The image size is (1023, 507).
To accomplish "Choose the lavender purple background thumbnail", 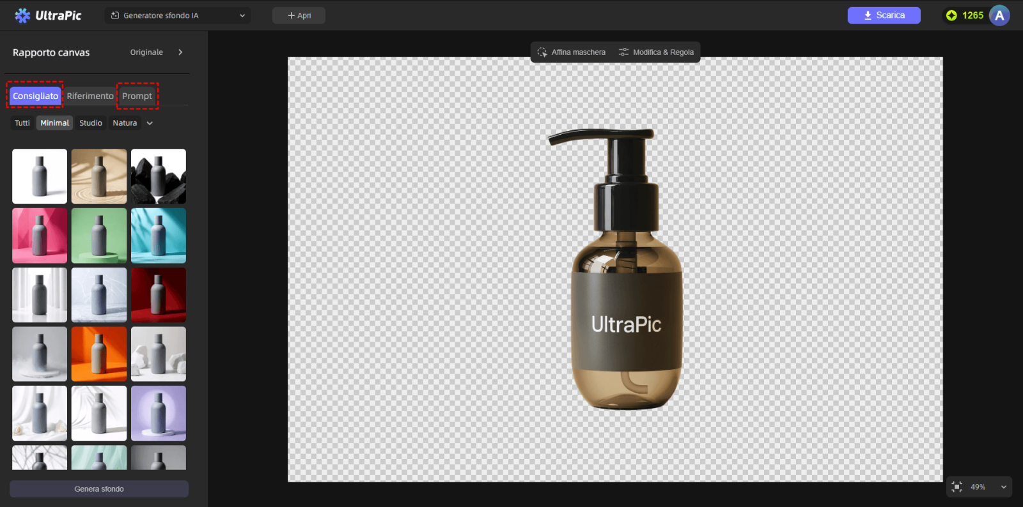I will click(x=159, y=413).
